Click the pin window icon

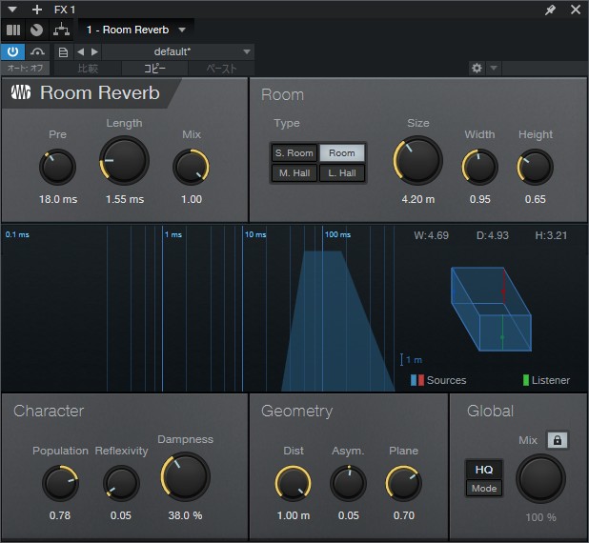(550, 10)
